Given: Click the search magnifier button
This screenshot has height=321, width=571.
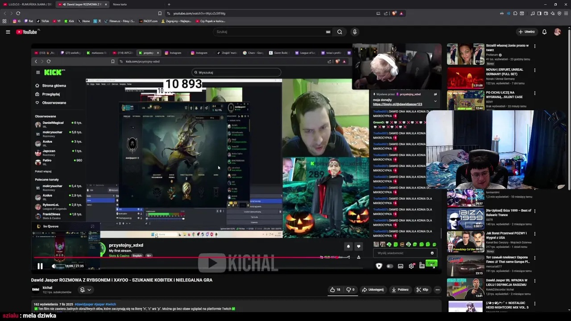Looking at the screenshot, I should [x=339, y=32].
